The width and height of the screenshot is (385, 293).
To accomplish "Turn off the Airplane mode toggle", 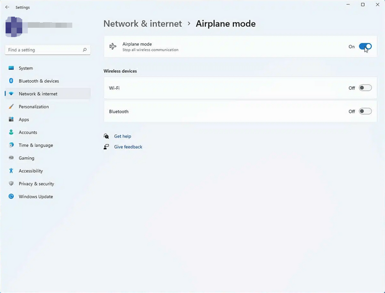I will click(365, 47).
